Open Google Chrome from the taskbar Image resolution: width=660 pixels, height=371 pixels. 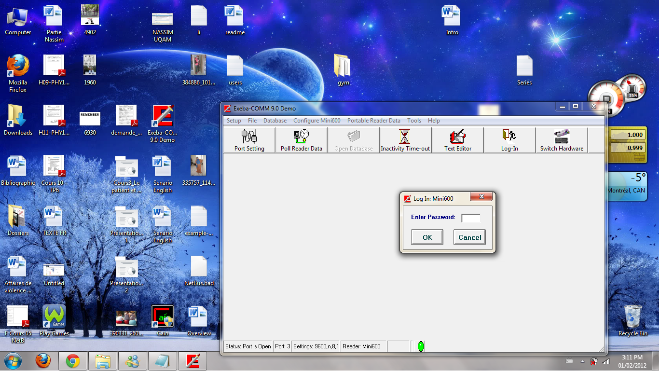click(x=73, y=361)
